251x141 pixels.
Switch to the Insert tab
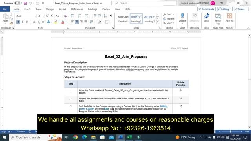[27, 9]
